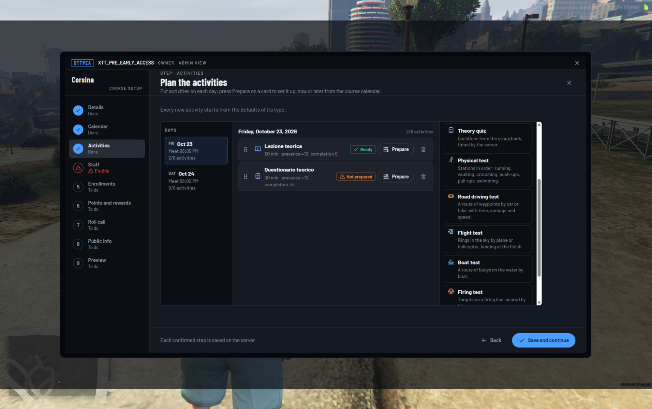Go to the Enrollments step
Image resolution: width=652 pixels, height=409 pixels.
coord(107,187)
